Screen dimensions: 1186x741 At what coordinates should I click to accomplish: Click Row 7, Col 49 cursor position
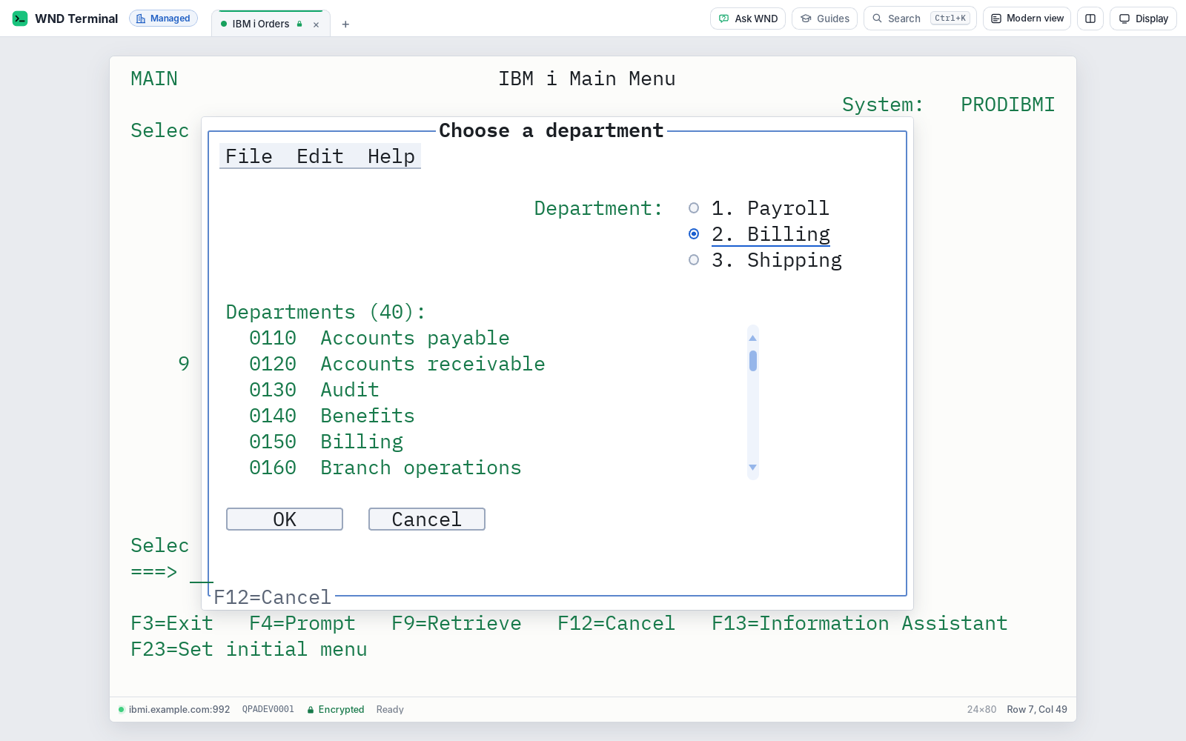1037,710
